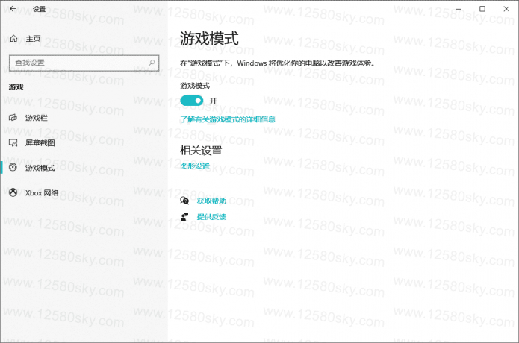The height and width of the screenshot is (343, 519).
Task: Click the 获取帮助 link
Action: coord(211,201)
